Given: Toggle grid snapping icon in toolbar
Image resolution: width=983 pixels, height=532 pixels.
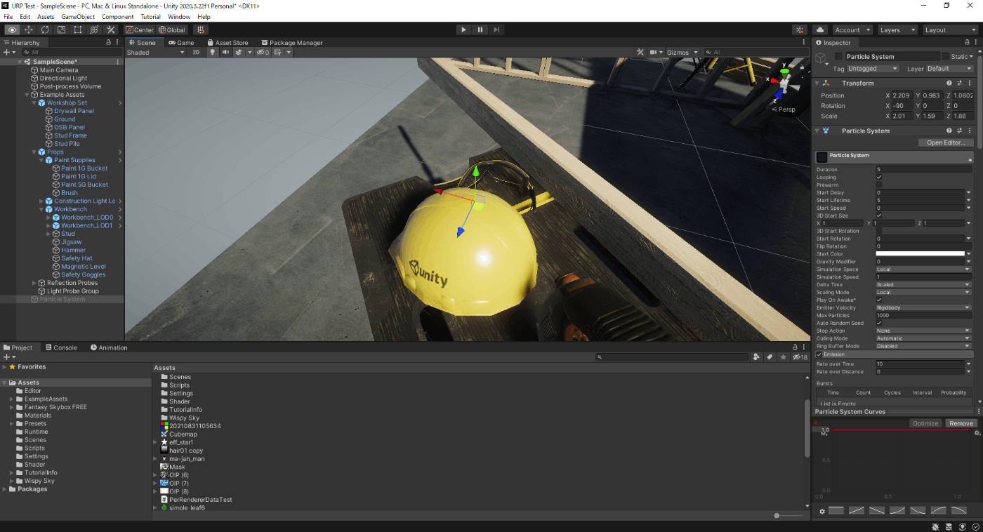Looking at the screenshot, I should (x=201, y=29).
